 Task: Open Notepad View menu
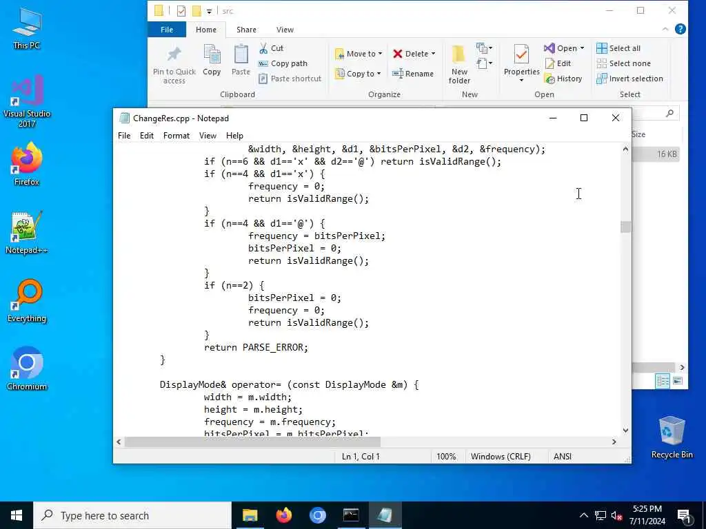pos(208,136)
